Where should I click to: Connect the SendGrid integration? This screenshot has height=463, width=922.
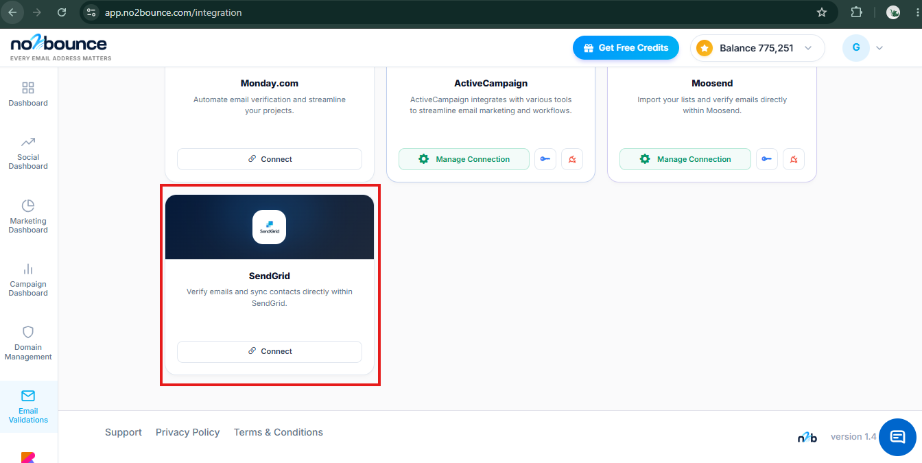[x=270, y=351]
